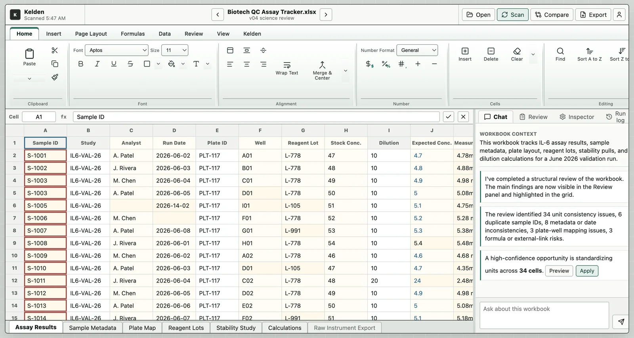Switch to the Formulas ribbon tab

coord(133,34)
